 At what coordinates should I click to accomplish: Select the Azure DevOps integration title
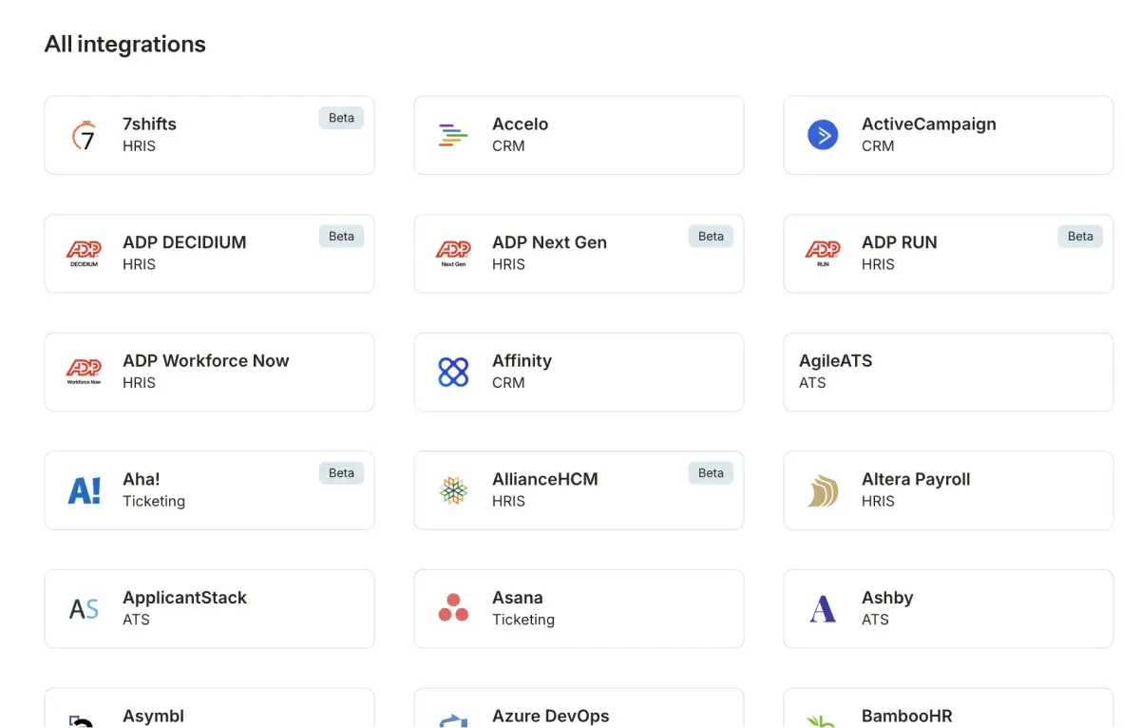550,716
